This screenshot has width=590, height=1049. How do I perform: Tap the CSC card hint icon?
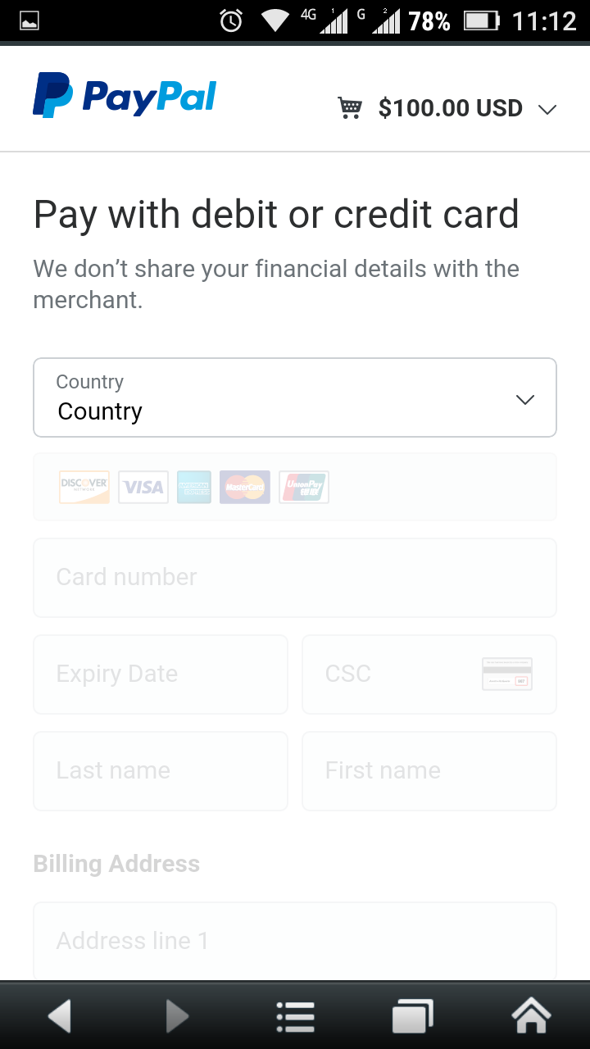coord(507,674)
